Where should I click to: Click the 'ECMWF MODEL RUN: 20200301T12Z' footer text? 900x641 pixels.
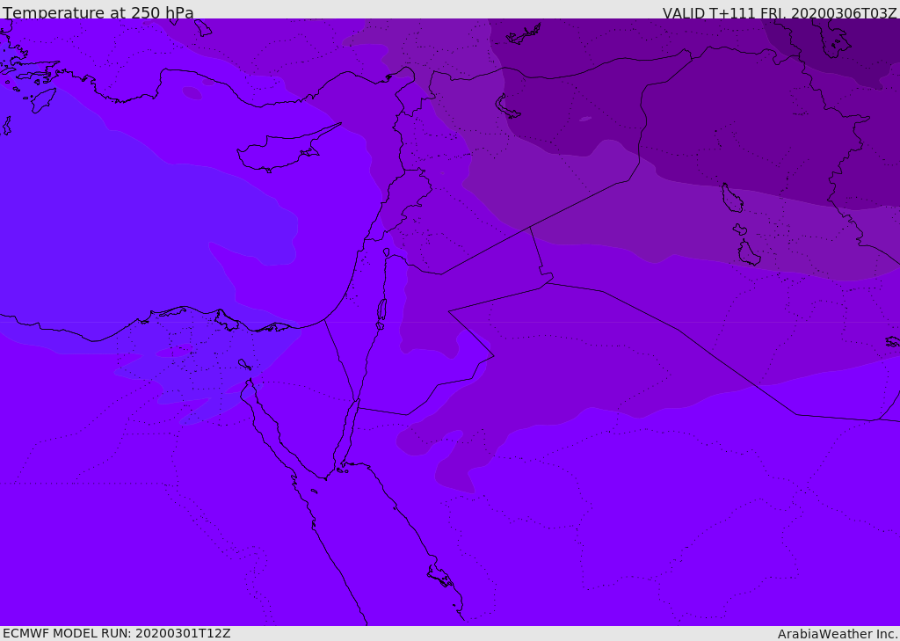pyautogui.click(x=117, y=633)
